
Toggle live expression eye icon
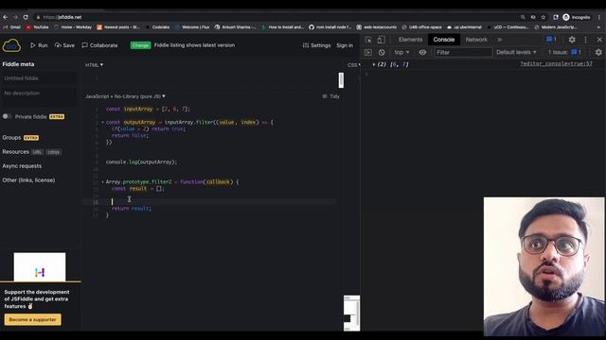tap(422, 52)
